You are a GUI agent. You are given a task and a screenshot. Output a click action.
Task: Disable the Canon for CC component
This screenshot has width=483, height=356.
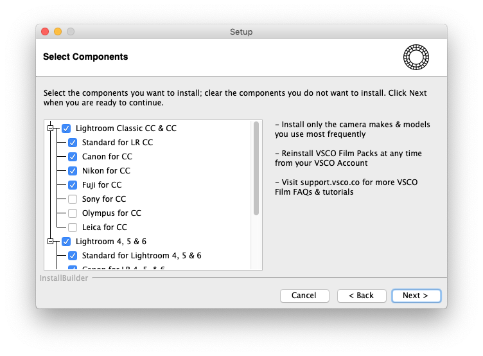tap(73, 157)
